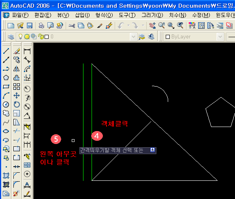Select the Angular Dimension tool
Image resolution: width=235 pixels, height=199 pixels.
[27, 116]
